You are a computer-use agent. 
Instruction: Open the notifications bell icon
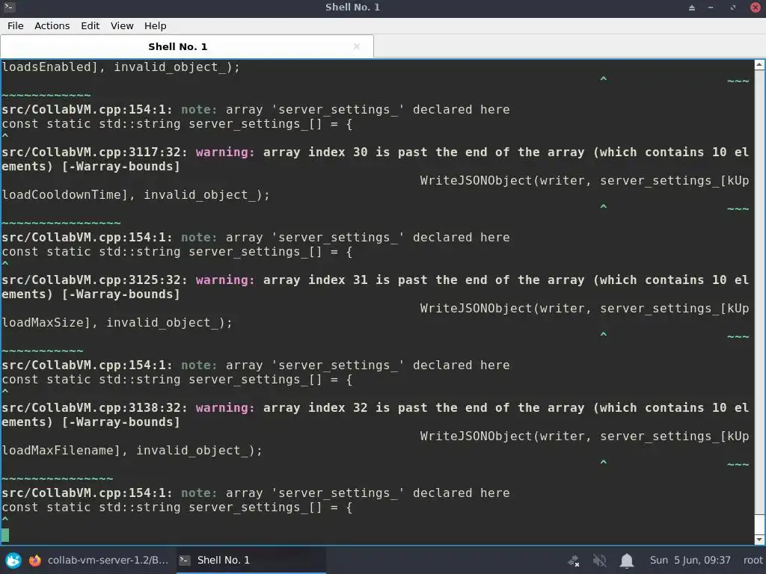[x=627, y=561]
